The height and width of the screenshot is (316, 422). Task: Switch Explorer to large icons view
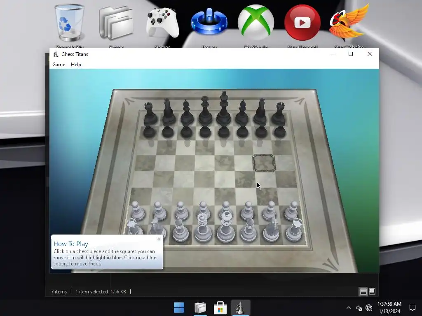click(x=372, y=292)
